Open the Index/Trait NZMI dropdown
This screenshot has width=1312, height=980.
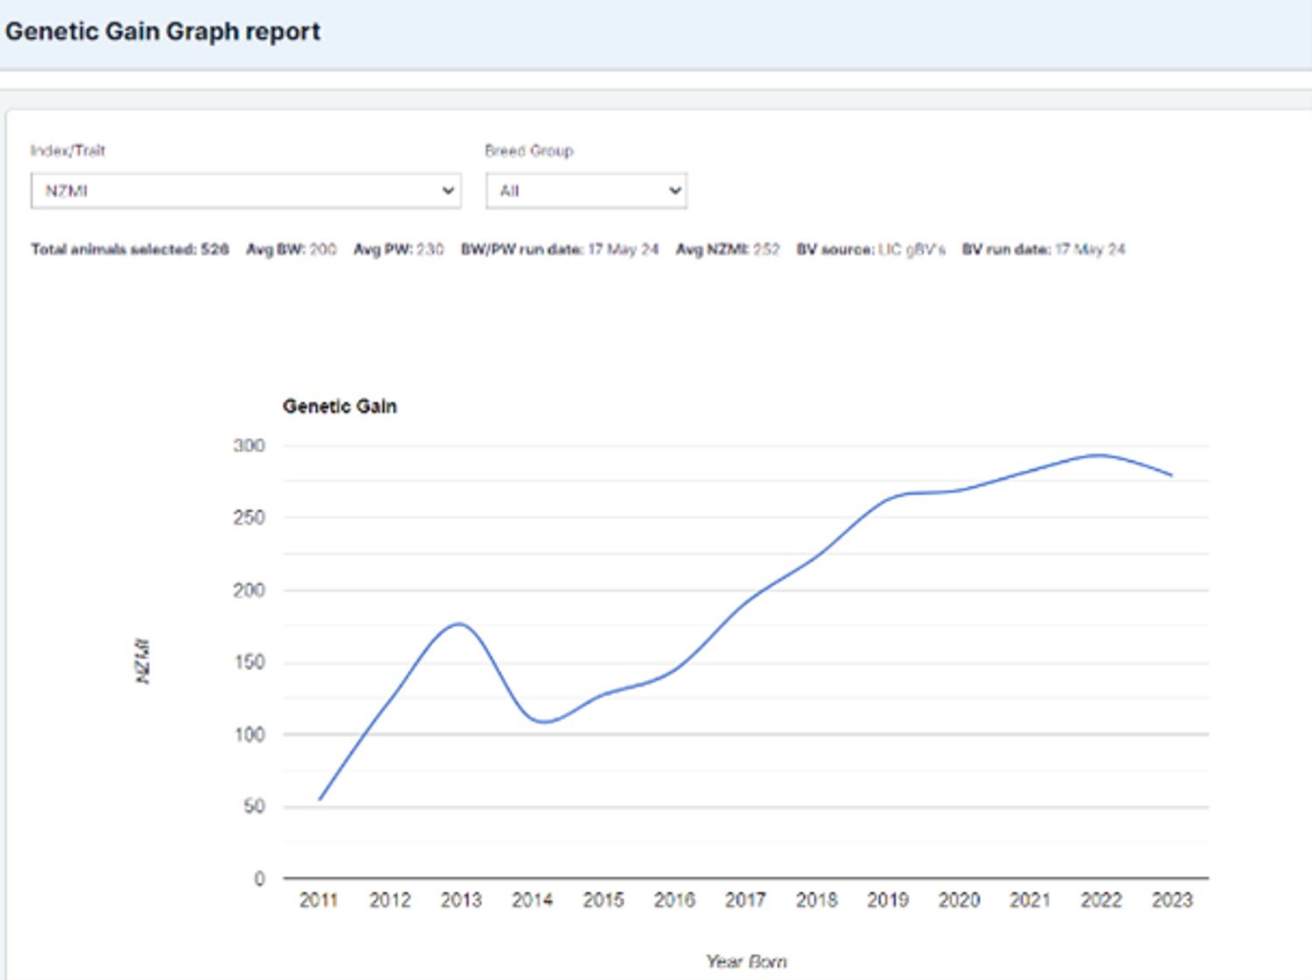click(x=245, y=191)
